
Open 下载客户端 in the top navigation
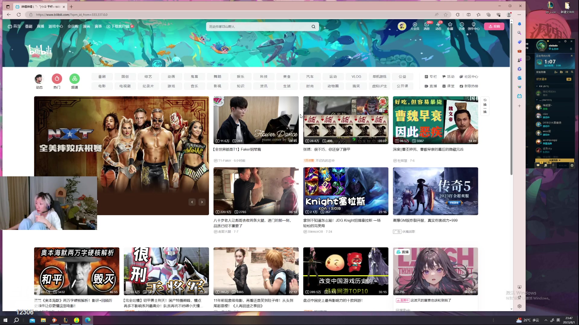point(120,26)
